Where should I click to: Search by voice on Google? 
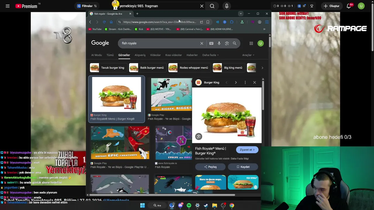(x=219, y=43)
